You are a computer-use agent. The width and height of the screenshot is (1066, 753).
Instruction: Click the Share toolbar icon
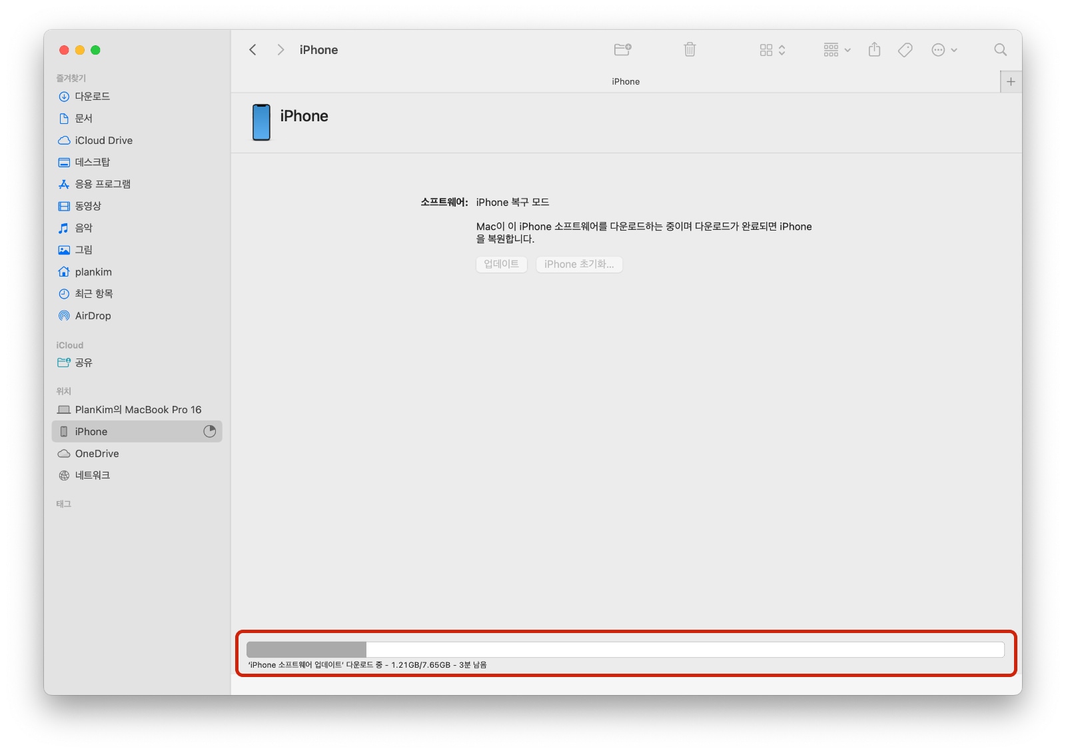875,49
